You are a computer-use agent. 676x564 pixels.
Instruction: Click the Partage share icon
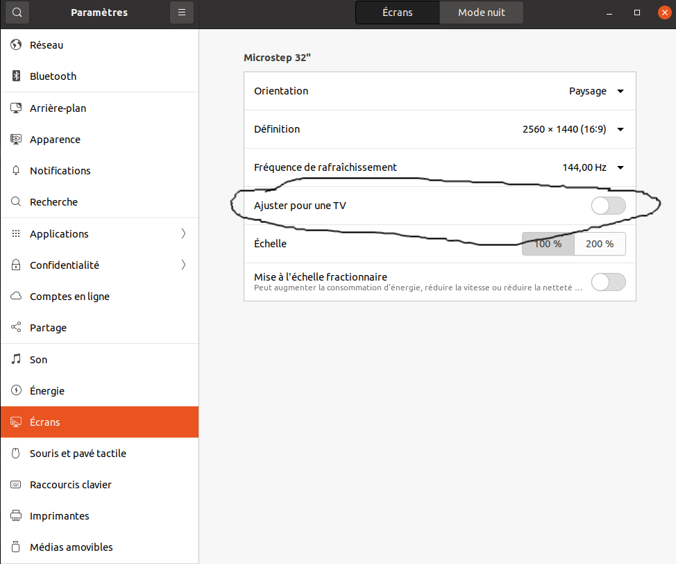tap(16, 327)
